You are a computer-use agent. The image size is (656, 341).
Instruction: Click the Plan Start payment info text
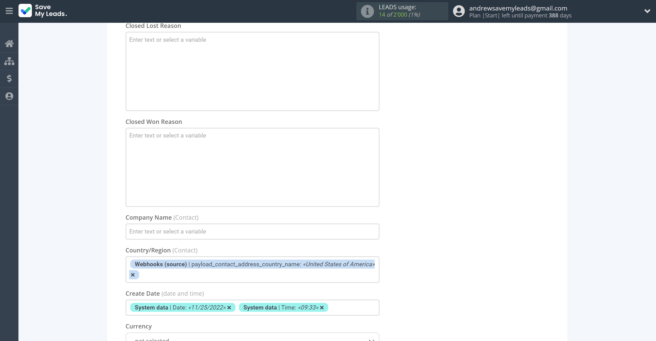click(520, 16)
